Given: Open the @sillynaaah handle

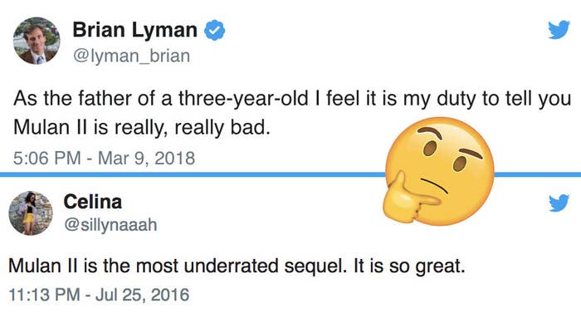Looking at the screenshot, I should click(x=110, y=225).
